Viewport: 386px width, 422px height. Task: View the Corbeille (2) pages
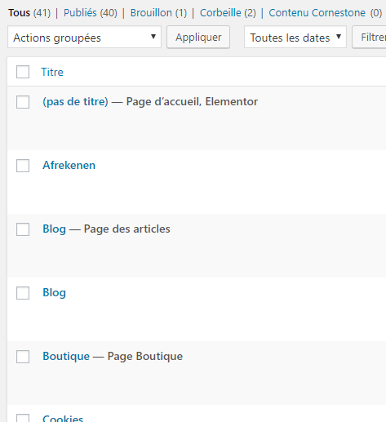click(228, 13)
